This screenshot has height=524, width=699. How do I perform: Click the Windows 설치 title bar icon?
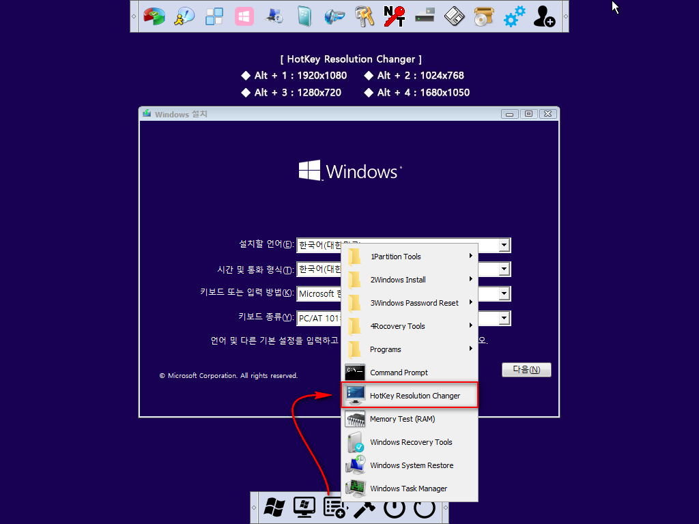[147, 114]
